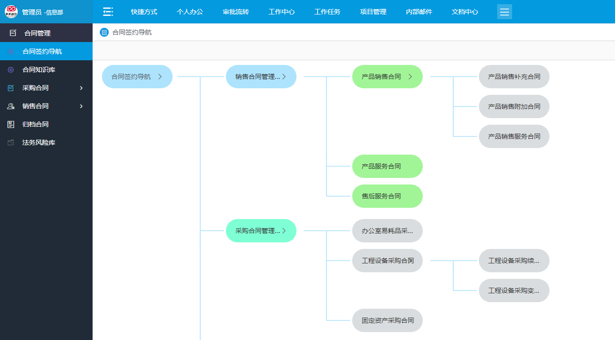The height and width of the screenshot is (340, 615).
Task: Click the 合同管理 edit icon in sidebar header
Action: [x=13, y=33]
